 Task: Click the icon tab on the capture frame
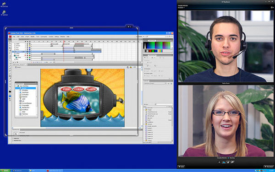tap(129, 27)
